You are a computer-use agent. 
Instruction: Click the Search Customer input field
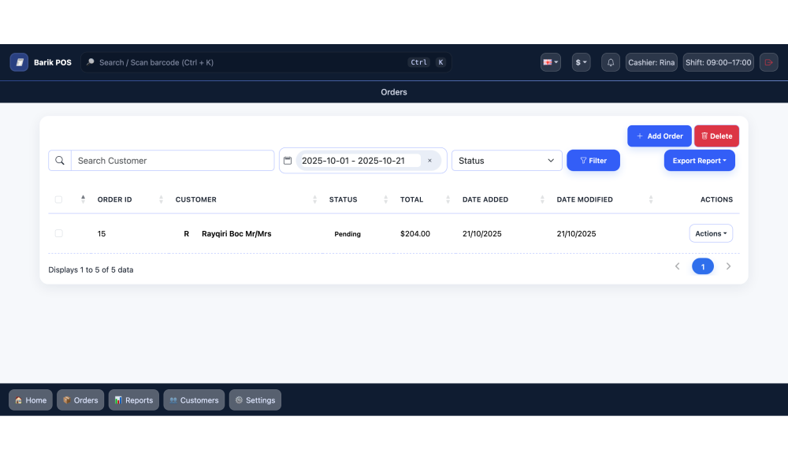(x=173, y=161)
